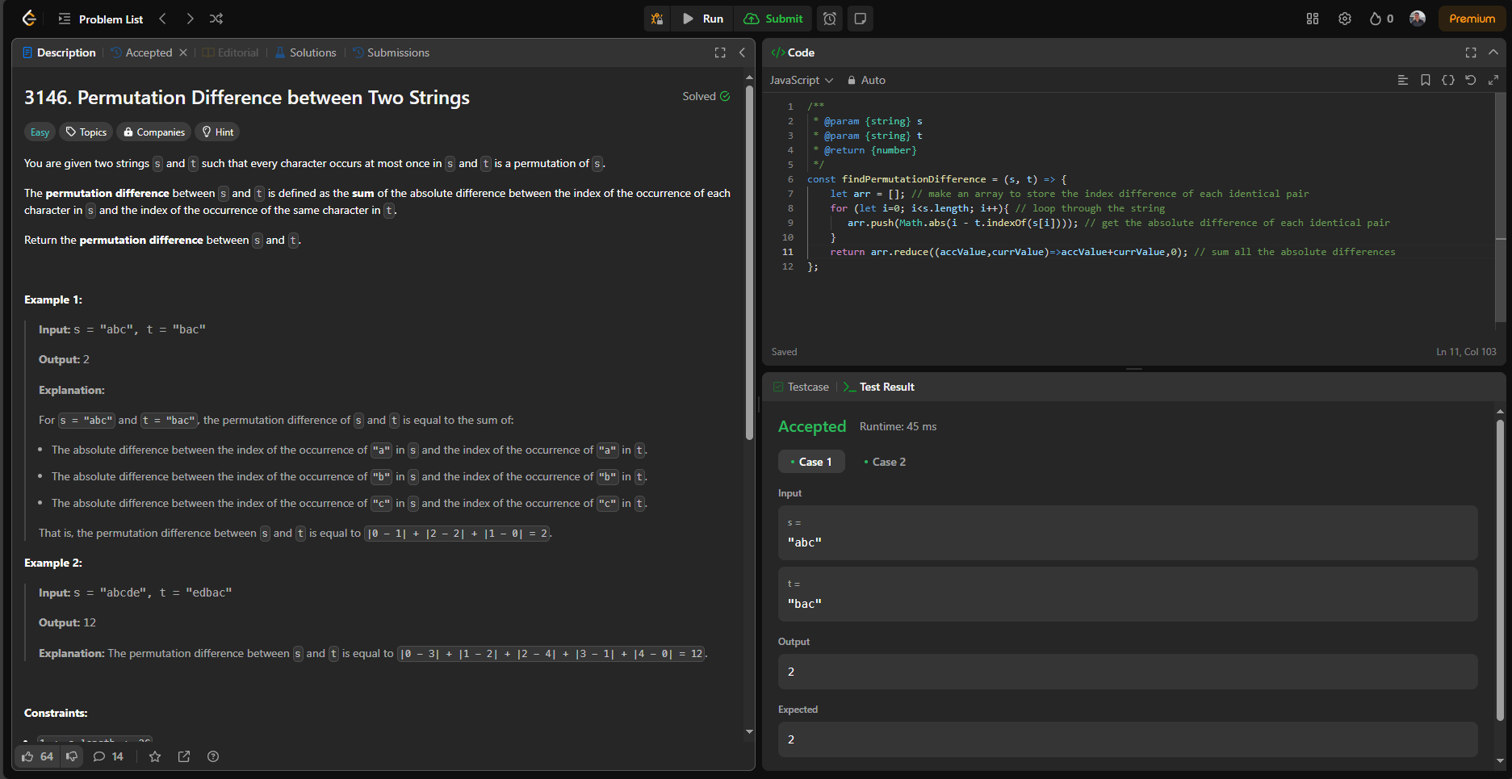Image resolution: width=1512 pixels, height=779 pixels.
Task: Bookmark the code using the bookmark icon
Action: tap(1426, 80)
